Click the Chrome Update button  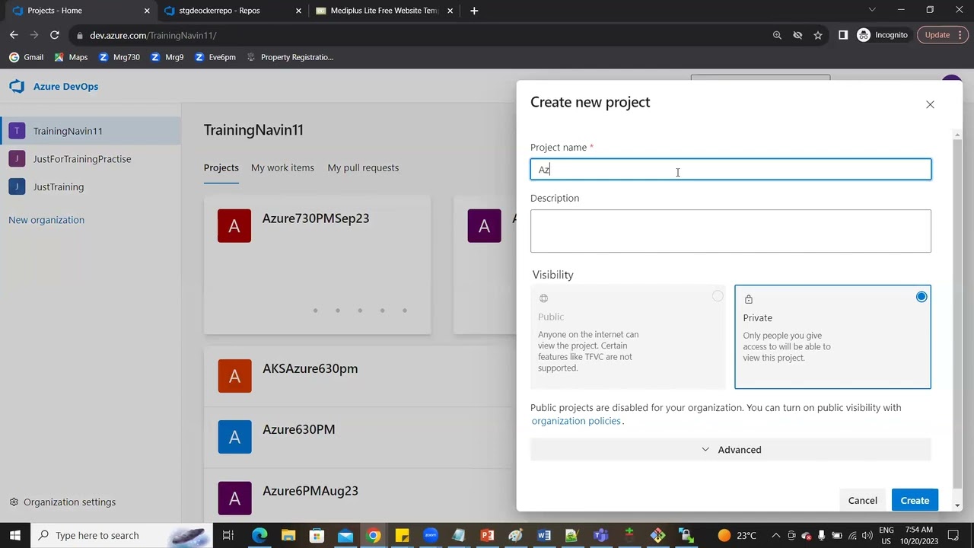click(x=942, y=35)
